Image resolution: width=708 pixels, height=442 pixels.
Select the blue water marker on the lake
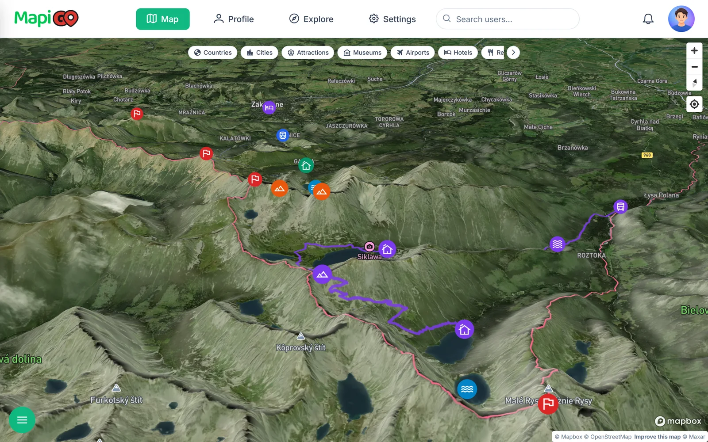467,389
